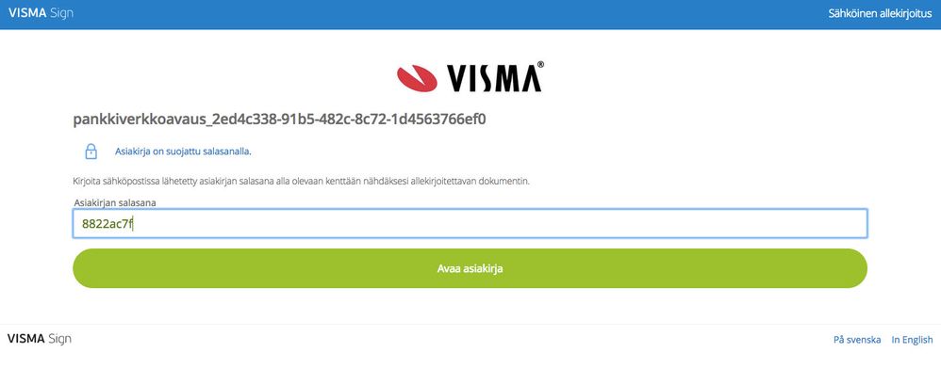This screenshot has width=941, height=384.
Task: Switch language to In English
Action: [912, 340]
